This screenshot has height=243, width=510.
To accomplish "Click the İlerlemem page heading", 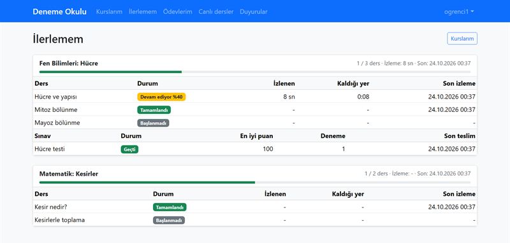I will tap(58, 39).
